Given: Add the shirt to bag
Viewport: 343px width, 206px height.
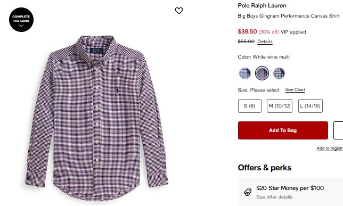Looking at the screenshot, I should [283, 130].
